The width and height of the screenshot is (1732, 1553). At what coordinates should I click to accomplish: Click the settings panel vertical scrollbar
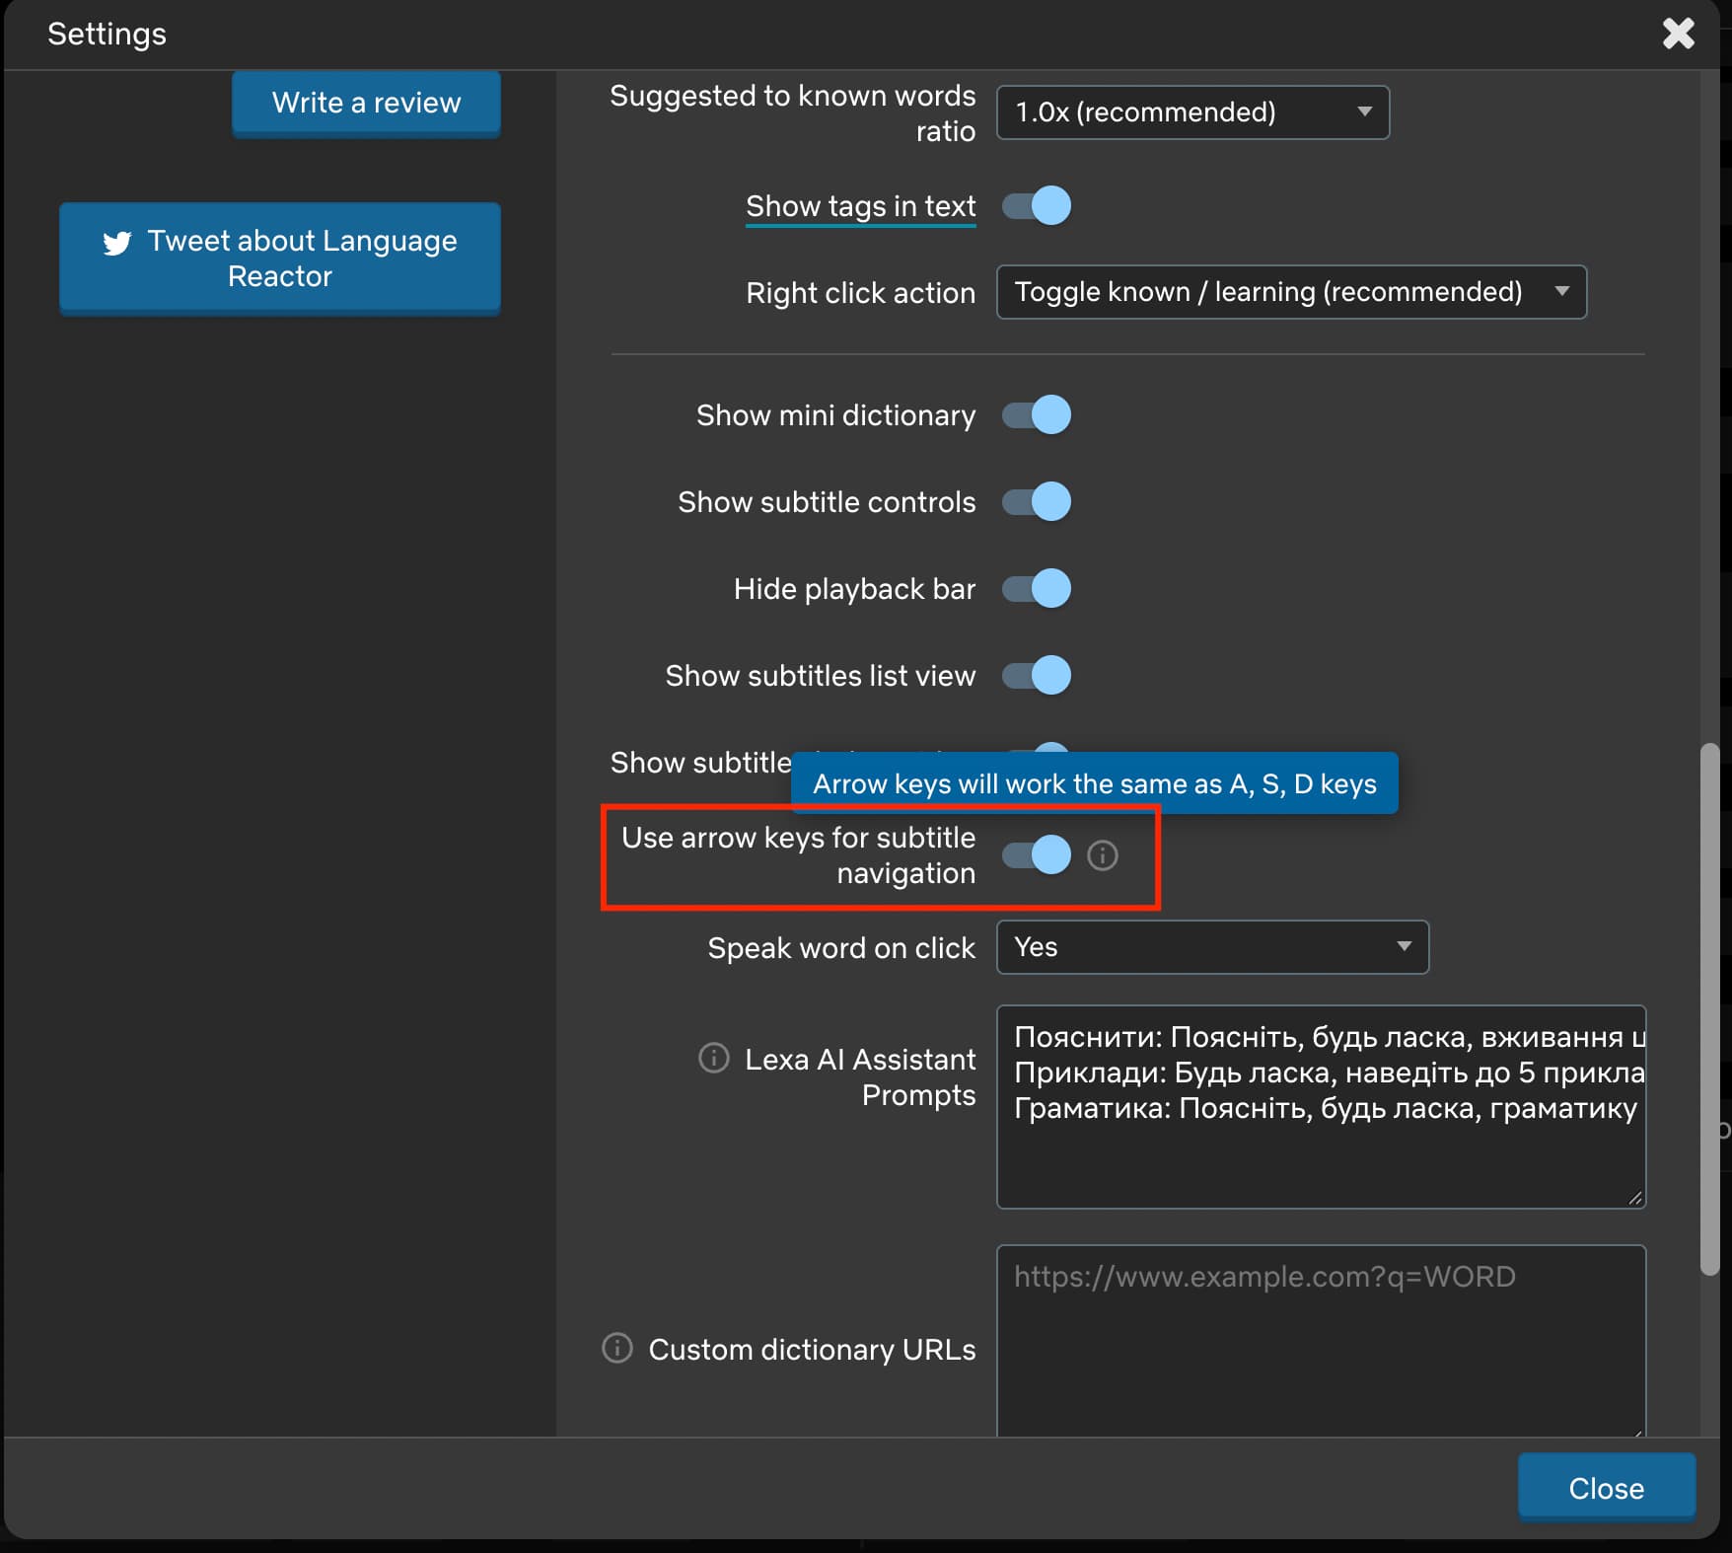1709,1008
